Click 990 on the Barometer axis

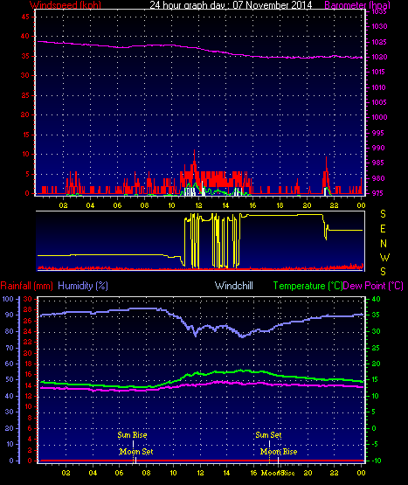tap(378, 148)
